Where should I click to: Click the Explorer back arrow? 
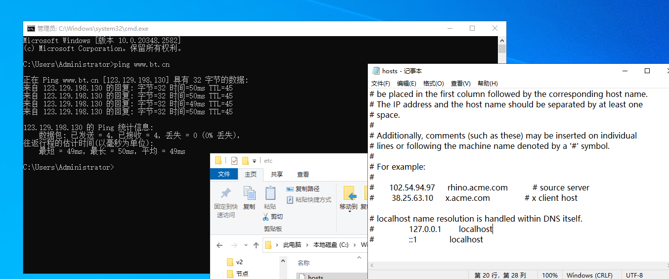[220, 245]
